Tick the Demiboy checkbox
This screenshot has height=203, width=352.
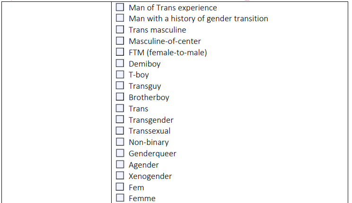click(120, 63)
